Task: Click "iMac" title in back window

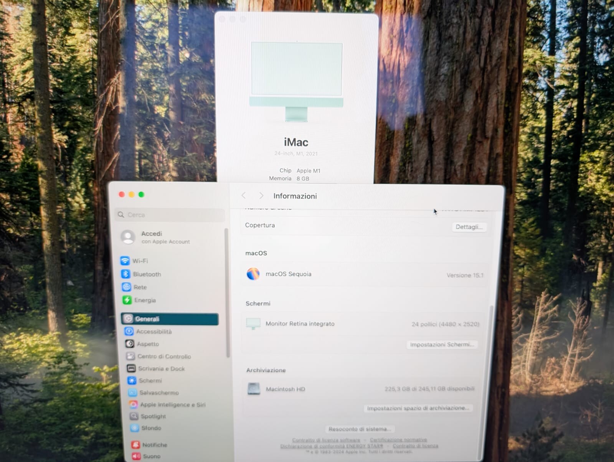Action: pyautogui.click(x=296, y=142)
